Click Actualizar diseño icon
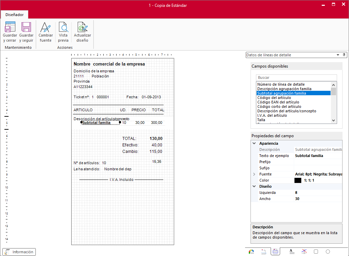The image size is (349, 256). tap(82, 27)
